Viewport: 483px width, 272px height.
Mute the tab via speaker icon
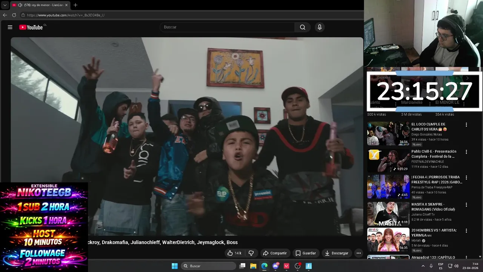pos(20,5)
